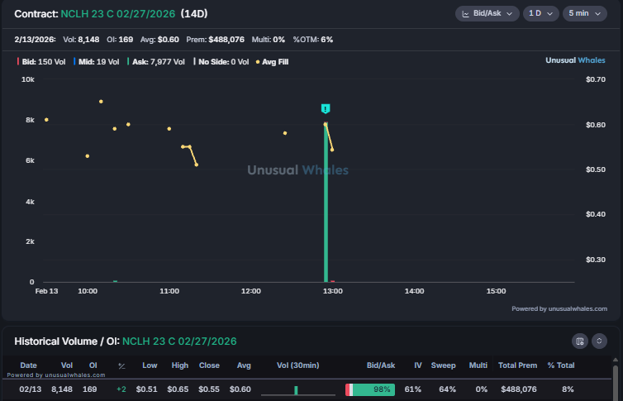Image resolution: width=623 pixels, height=401 pixels.
Task: Click the +/- change column header icon
Action: (x=121, y=365)
